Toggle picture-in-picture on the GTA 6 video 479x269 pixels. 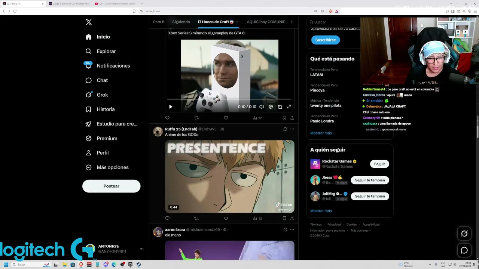pyautogui.click(x=280, y=107)
